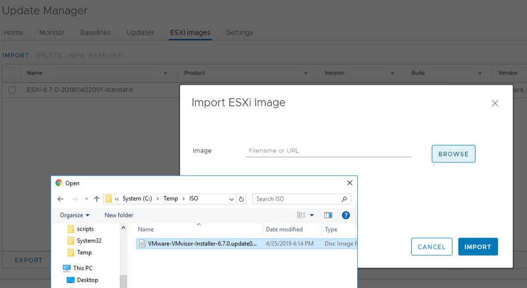This screenshot has width=527, height=288.
Task: Click ISO in the address path
Action: 194,199
